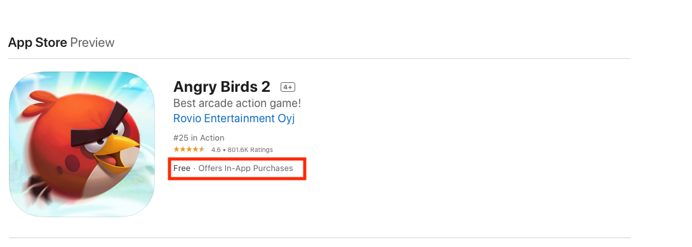Open the 801.6K Ratings count
This screenshot has height=247, width=692.
250,149
